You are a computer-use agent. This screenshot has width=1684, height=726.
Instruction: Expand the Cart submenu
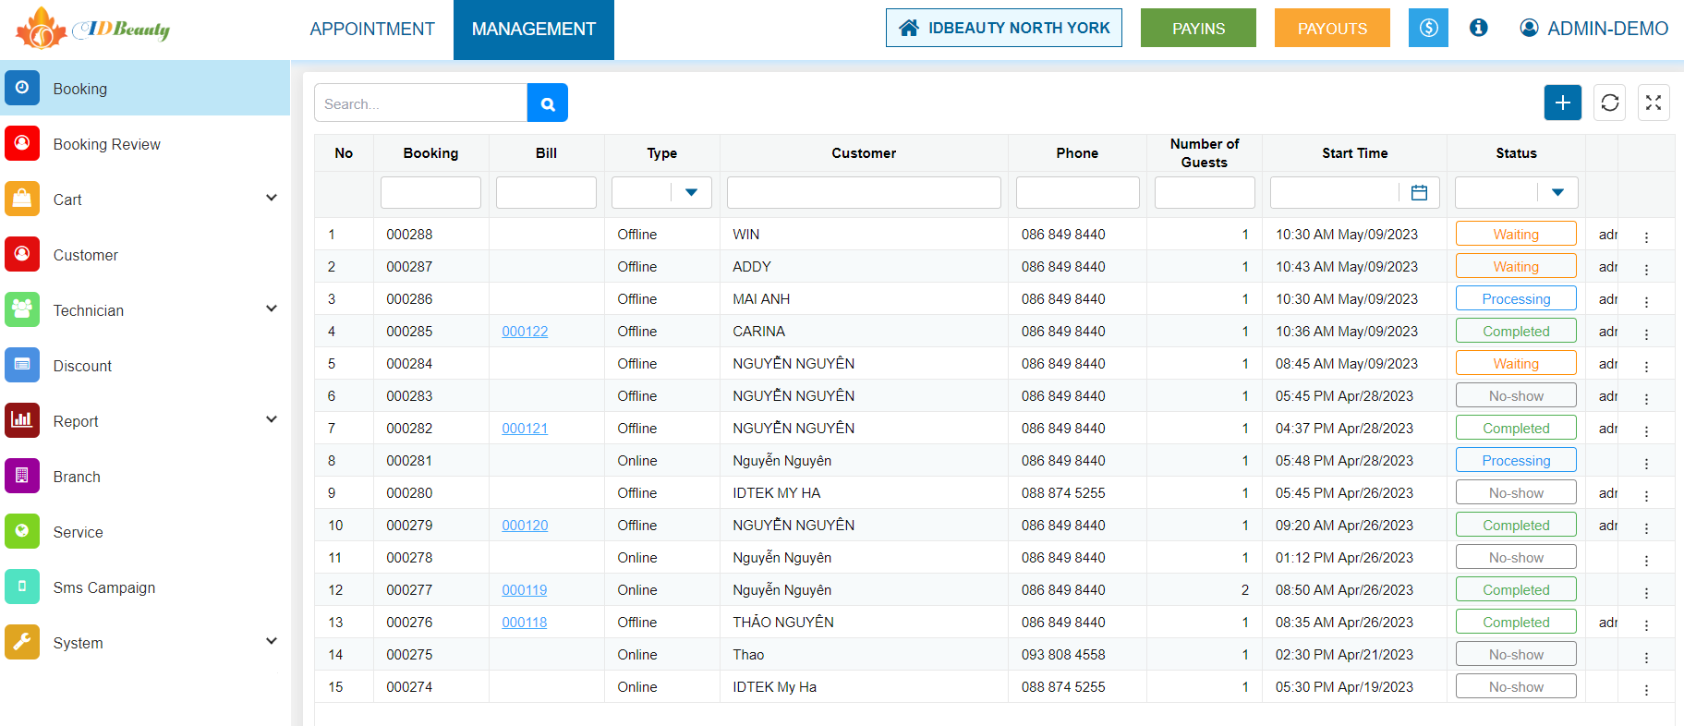(272, 198)
